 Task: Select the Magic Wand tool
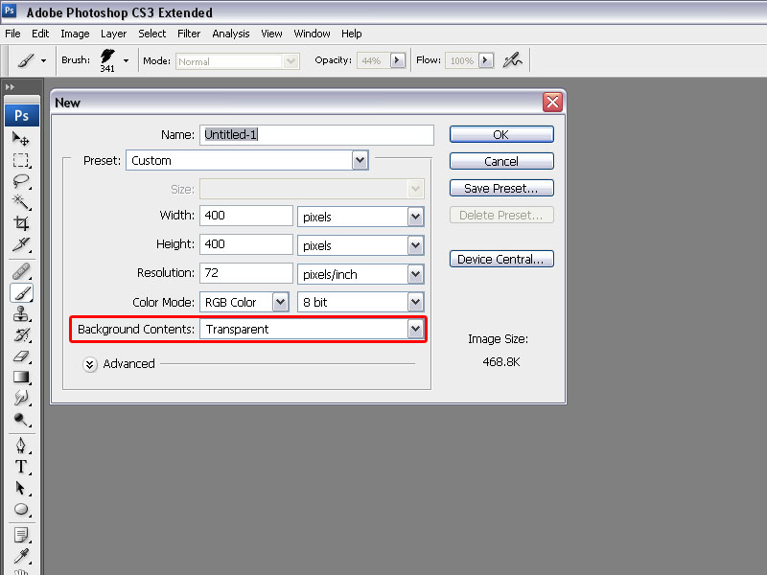tap(21, 202)
